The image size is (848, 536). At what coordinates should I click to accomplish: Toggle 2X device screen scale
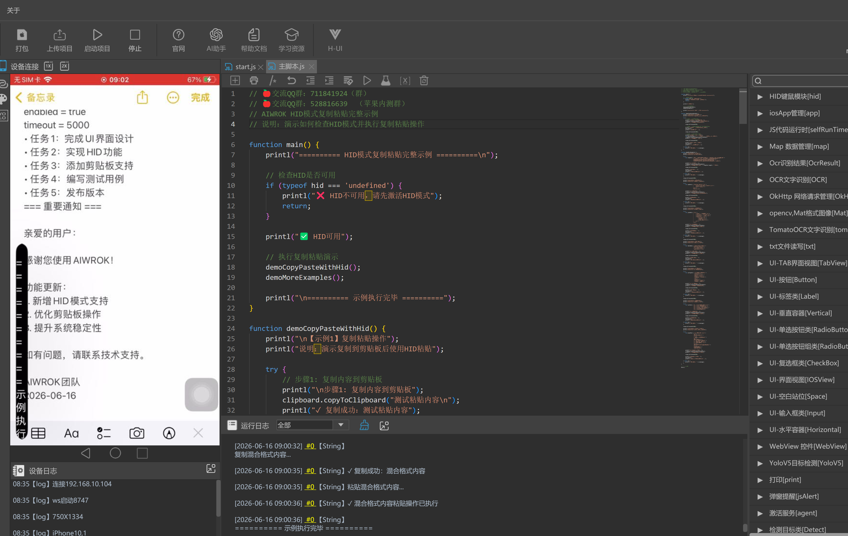point(65,66)
